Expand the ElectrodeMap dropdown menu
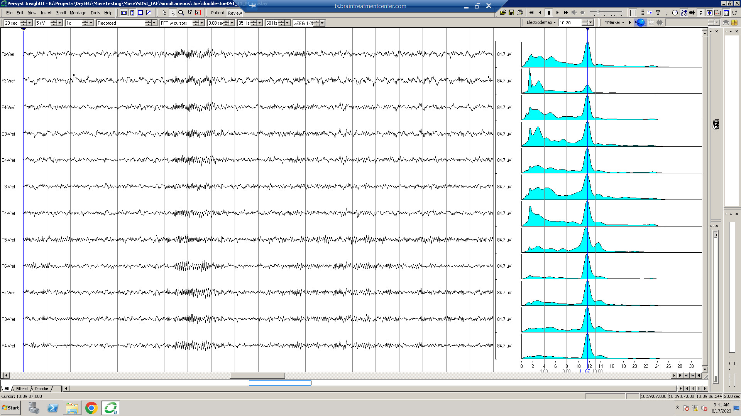Screen dimensions: 741x416 [x=541, y=23]
